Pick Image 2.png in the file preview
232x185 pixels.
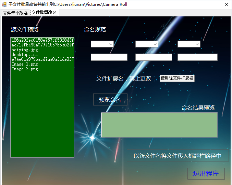[25, 69]
